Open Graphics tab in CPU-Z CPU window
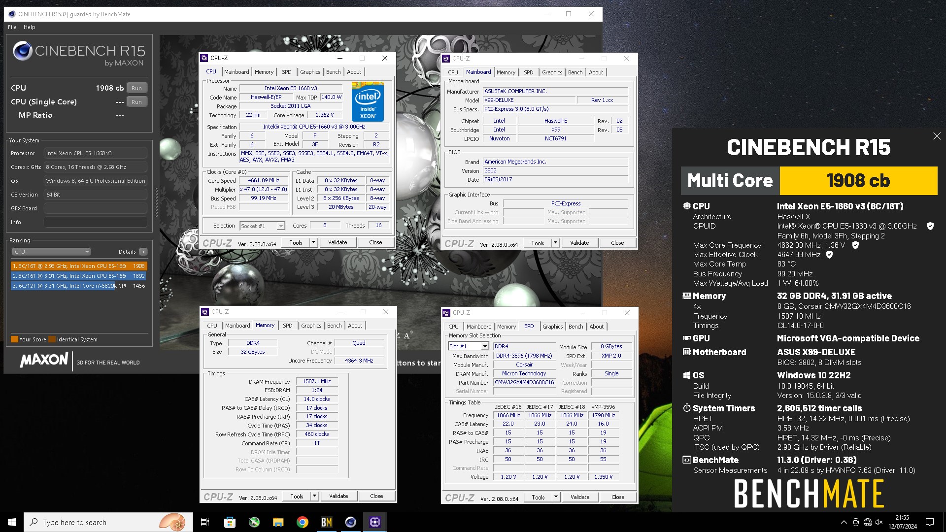 [310, 72]
